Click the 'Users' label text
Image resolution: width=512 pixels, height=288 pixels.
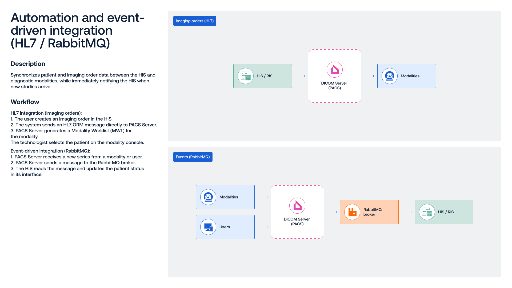click(225, 227)
